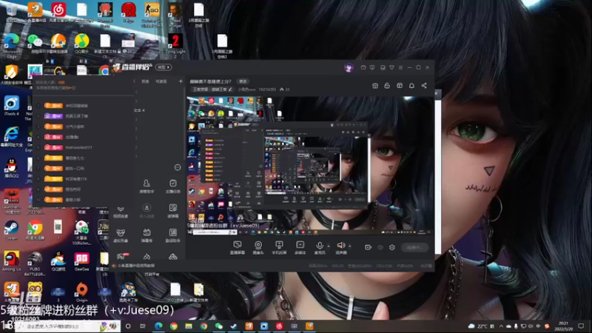Viewport: 592px width, 333px height.
Task: Click the layout icon beside the bell
Action: tap(400, 86)
